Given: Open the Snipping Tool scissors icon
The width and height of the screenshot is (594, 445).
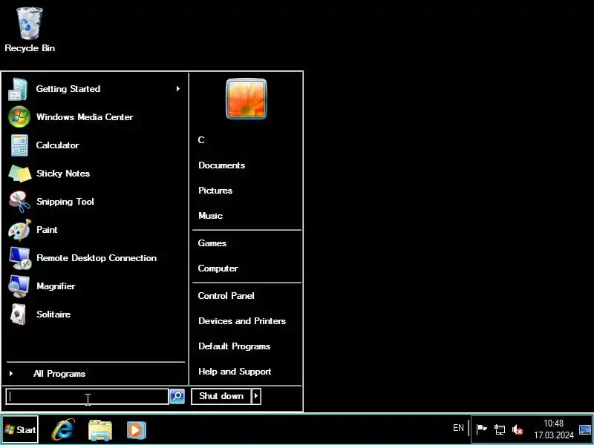Looking at the screenshot, I should coord(20,202).
